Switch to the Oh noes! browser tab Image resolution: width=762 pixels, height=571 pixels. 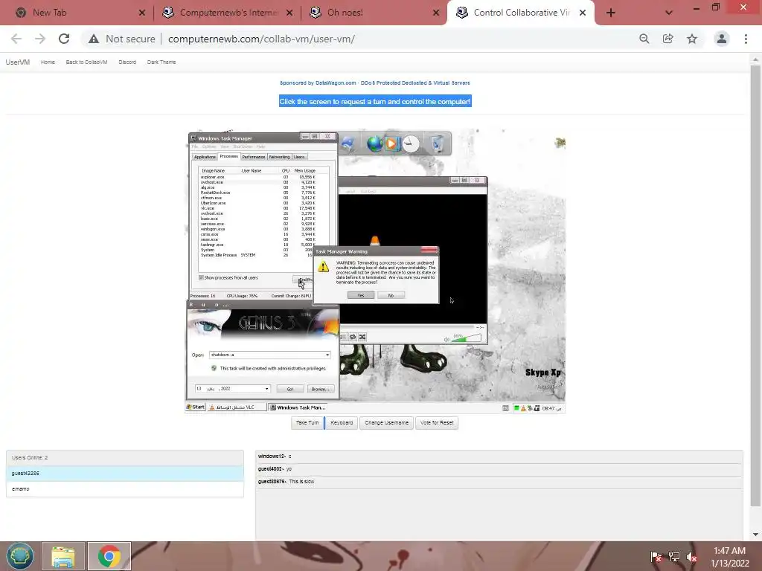click(373, 13)
